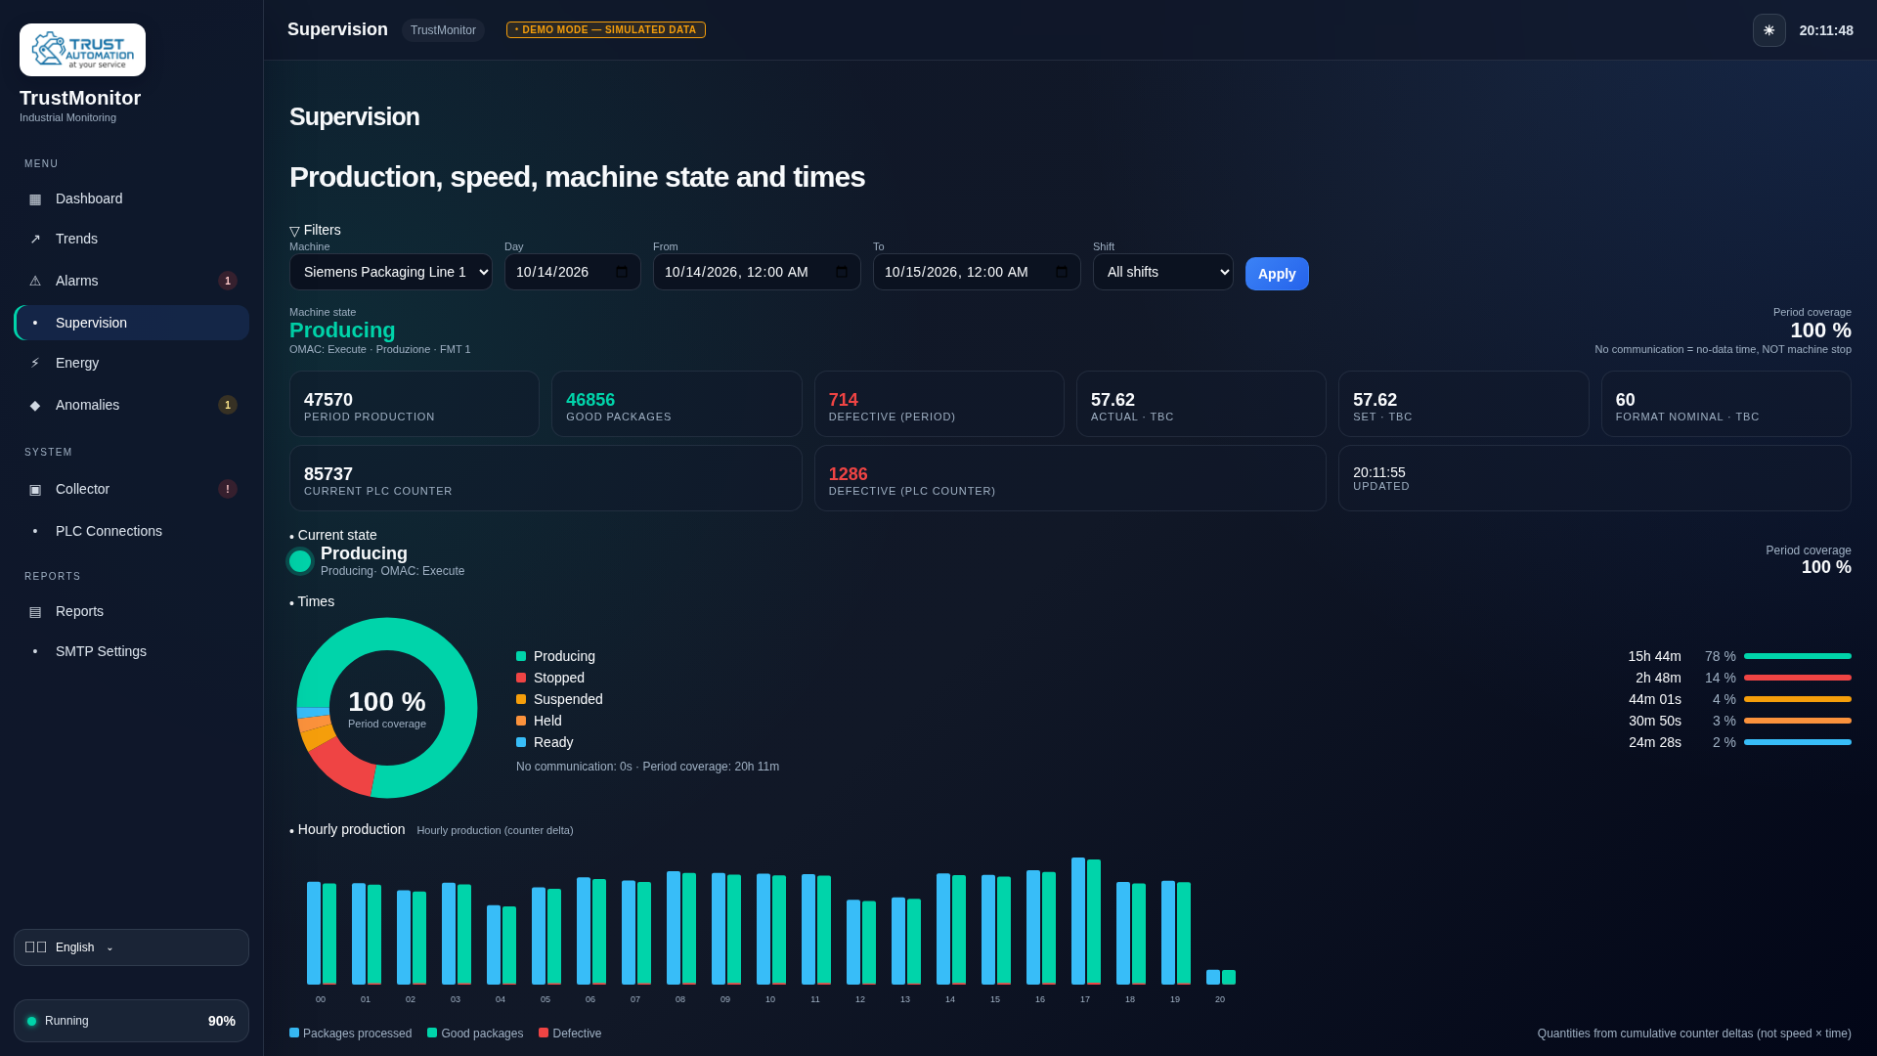Select the Supervision menu item
1877x1056 pixels.
(131, 324)
